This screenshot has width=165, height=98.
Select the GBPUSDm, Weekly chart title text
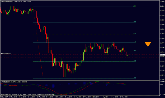coord(7,2)
